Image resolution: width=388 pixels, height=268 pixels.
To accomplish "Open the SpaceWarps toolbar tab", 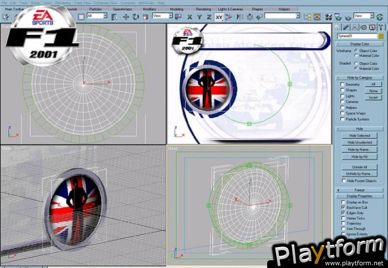I will (x=122, y=9).
